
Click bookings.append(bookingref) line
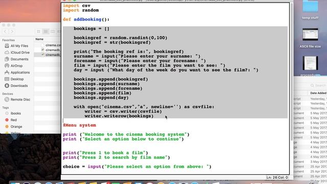(111, 79)
